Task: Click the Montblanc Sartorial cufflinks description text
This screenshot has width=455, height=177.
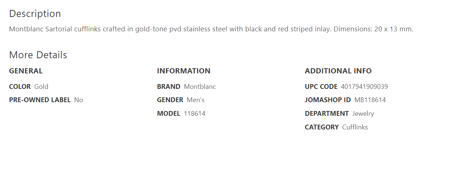Action: point(211,29)
